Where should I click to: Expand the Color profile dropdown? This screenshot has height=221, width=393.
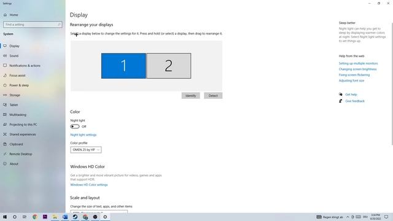[86, 150]
